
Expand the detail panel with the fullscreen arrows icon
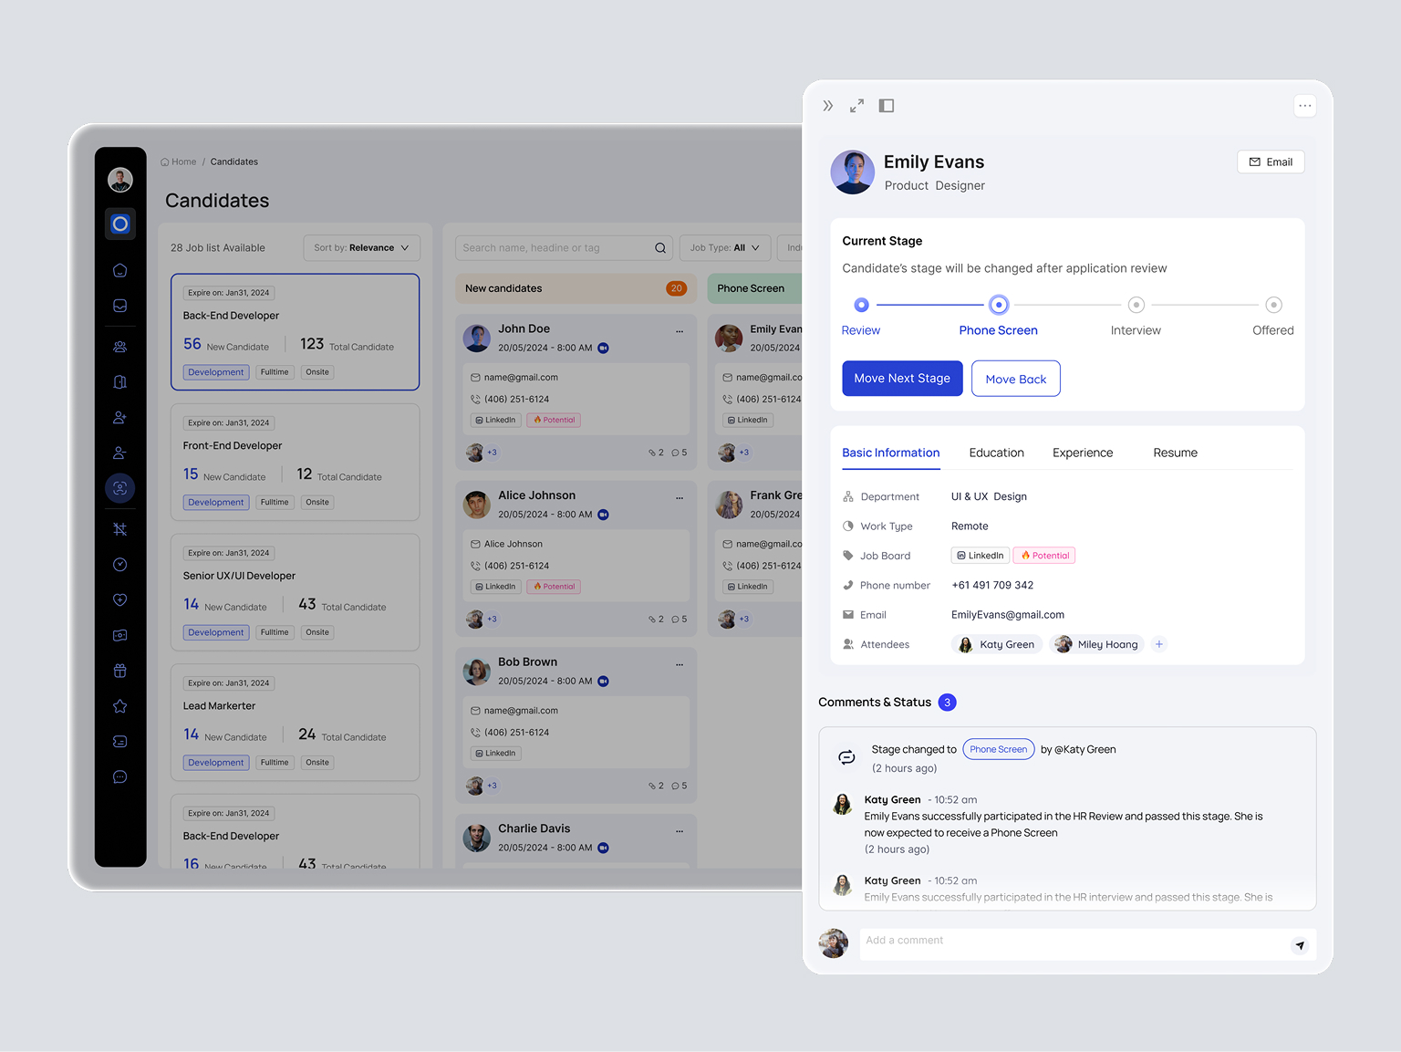pos(856,105)
